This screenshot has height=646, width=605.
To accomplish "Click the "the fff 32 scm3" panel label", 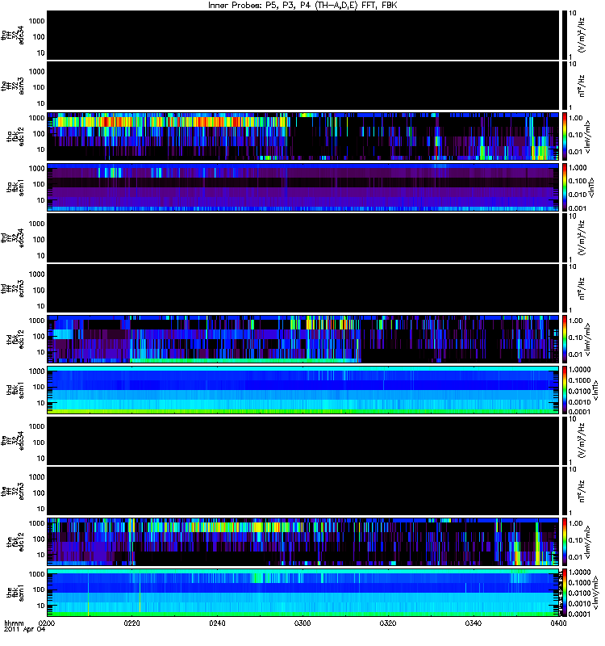I will [x=13, y=491].
